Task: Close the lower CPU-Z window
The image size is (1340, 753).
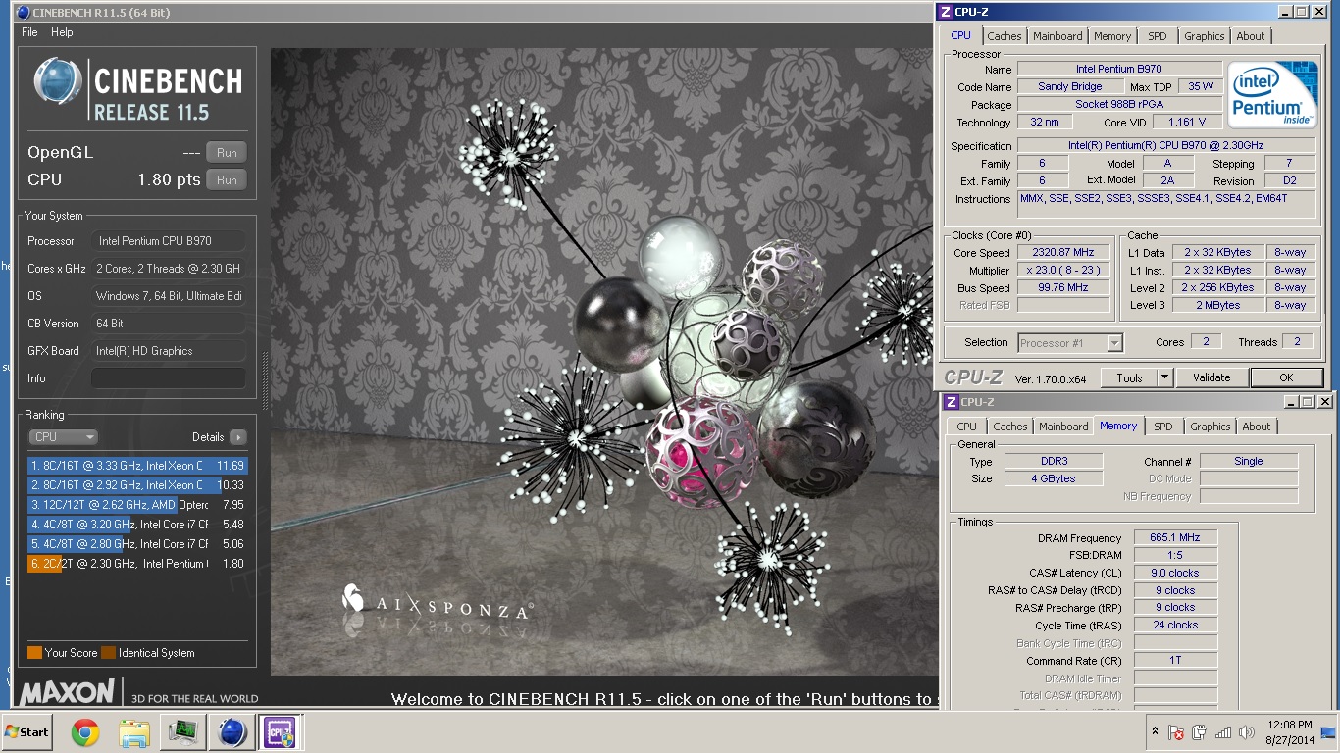Action: (1325, 402)
